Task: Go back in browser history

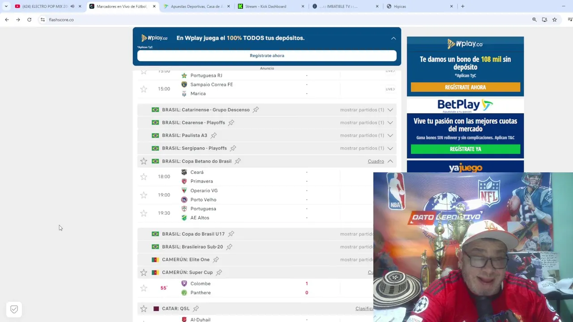Action: pyautogui.click(x=7, y=20)
